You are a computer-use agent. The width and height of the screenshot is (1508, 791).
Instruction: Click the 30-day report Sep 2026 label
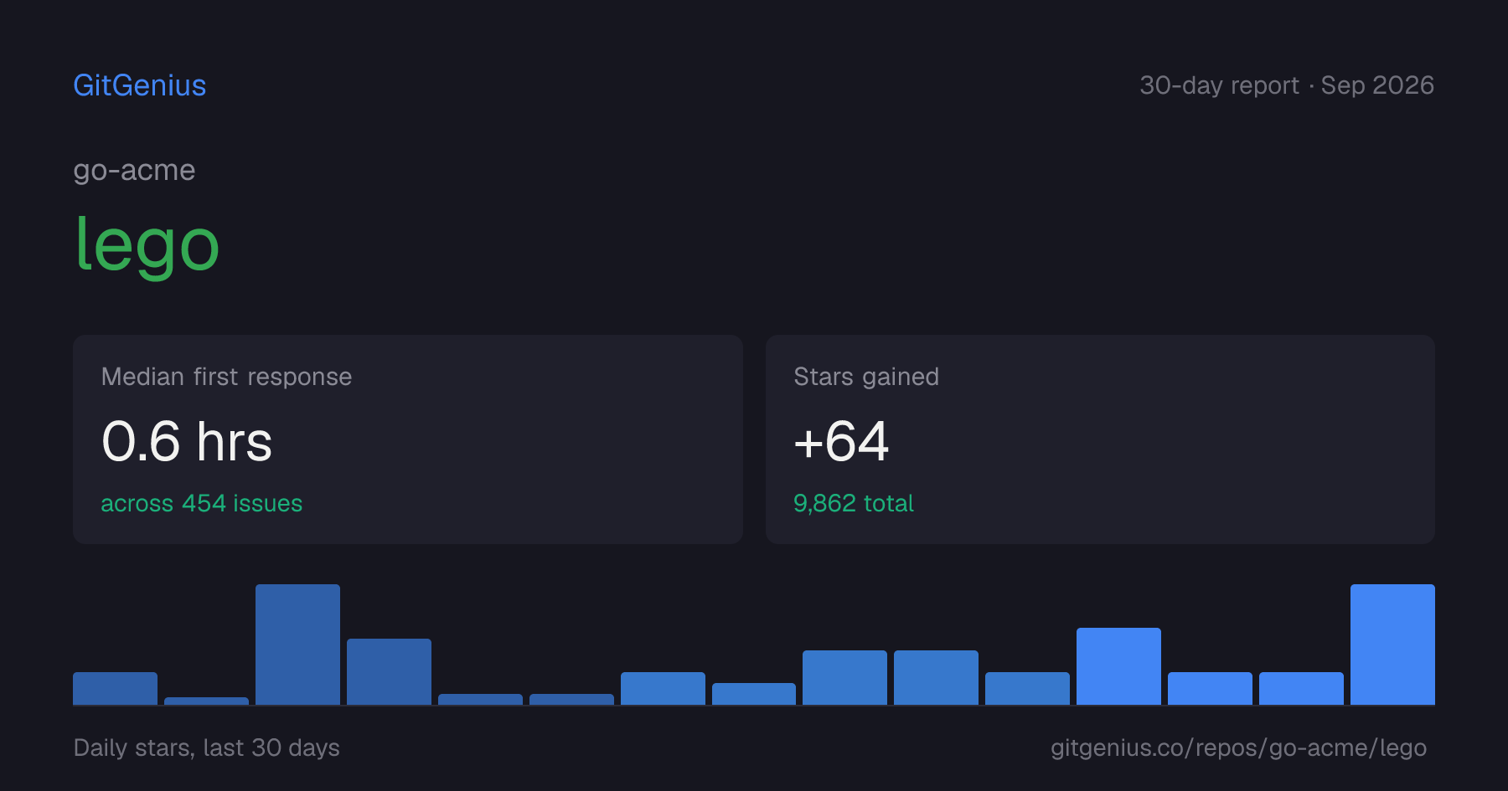click(x=1287, y=85)
